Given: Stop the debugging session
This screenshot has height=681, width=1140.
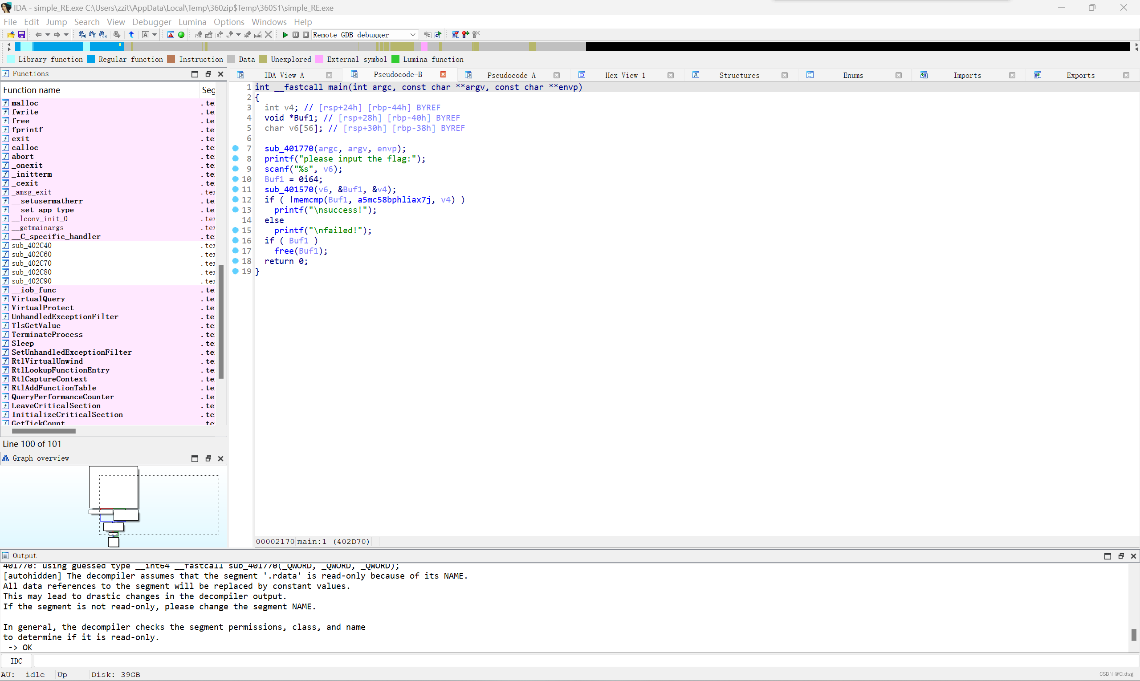Looking at the screenshot, I should pyautogui.click(x=306, y=34).
